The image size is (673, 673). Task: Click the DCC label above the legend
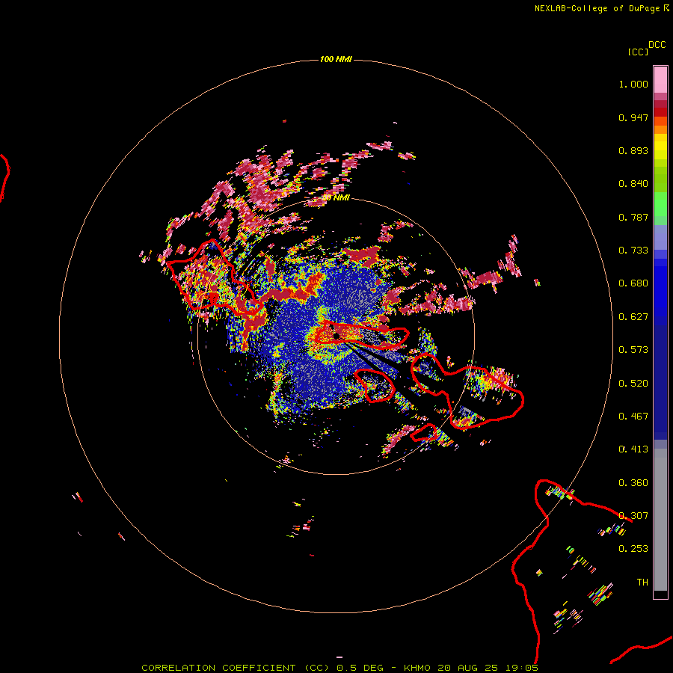[x=657, y=45]
